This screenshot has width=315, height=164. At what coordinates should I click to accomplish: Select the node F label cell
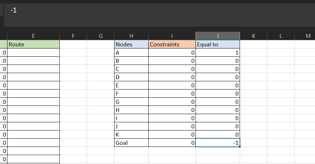coord(131,94)
